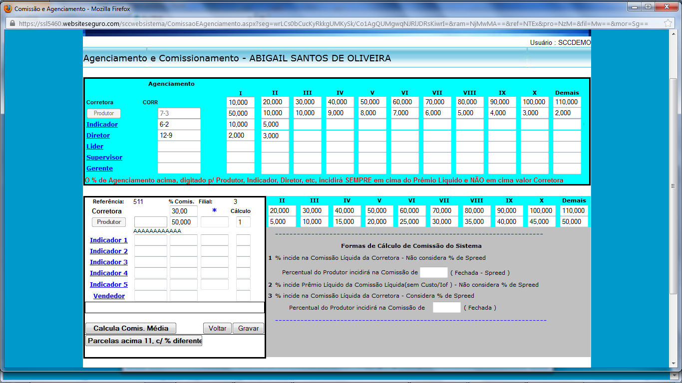Open the Indicador 4 link
682x383 pixels.
109,273
